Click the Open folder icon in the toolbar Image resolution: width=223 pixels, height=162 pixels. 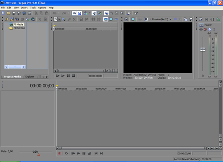pyautogui.click(x=8, y=13)
